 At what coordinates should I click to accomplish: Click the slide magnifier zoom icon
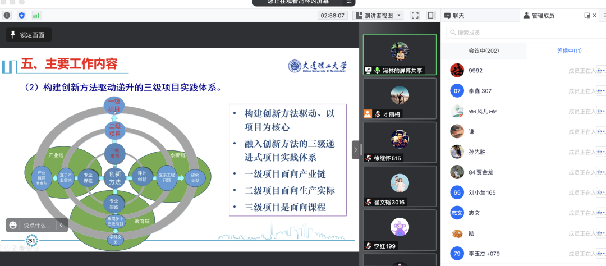29,248
